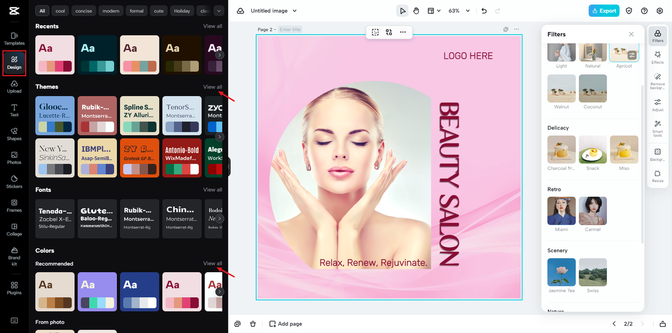Apply the purple Recommended color palette
This screenshot has width=672, height=333.
tap(97, 292)
